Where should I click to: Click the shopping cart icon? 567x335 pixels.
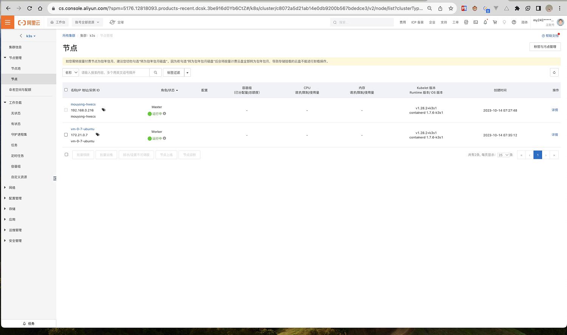tap(495, 22)
